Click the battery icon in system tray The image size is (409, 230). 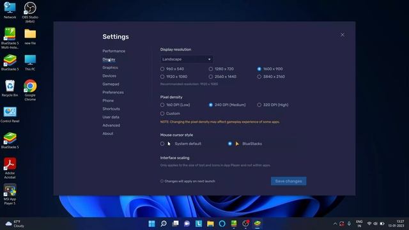tap(382, 224)
